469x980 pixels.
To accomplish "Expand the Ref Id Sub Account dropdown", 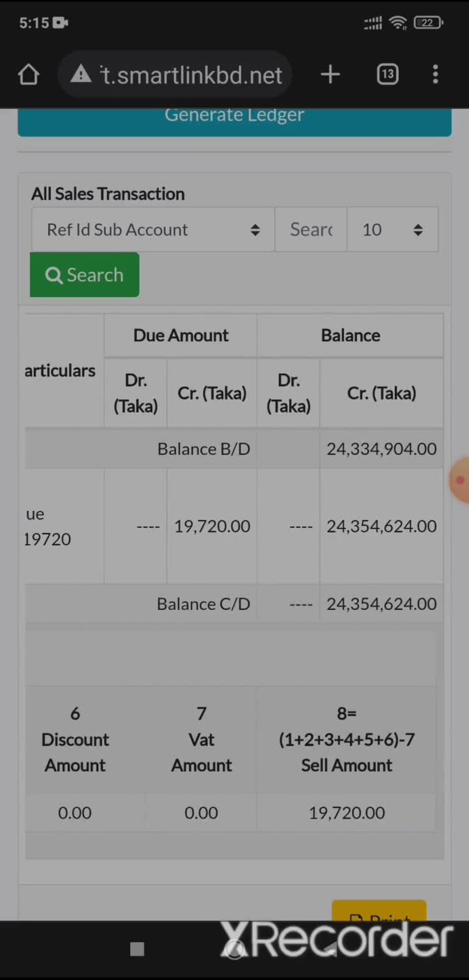I will coord(153,229).
